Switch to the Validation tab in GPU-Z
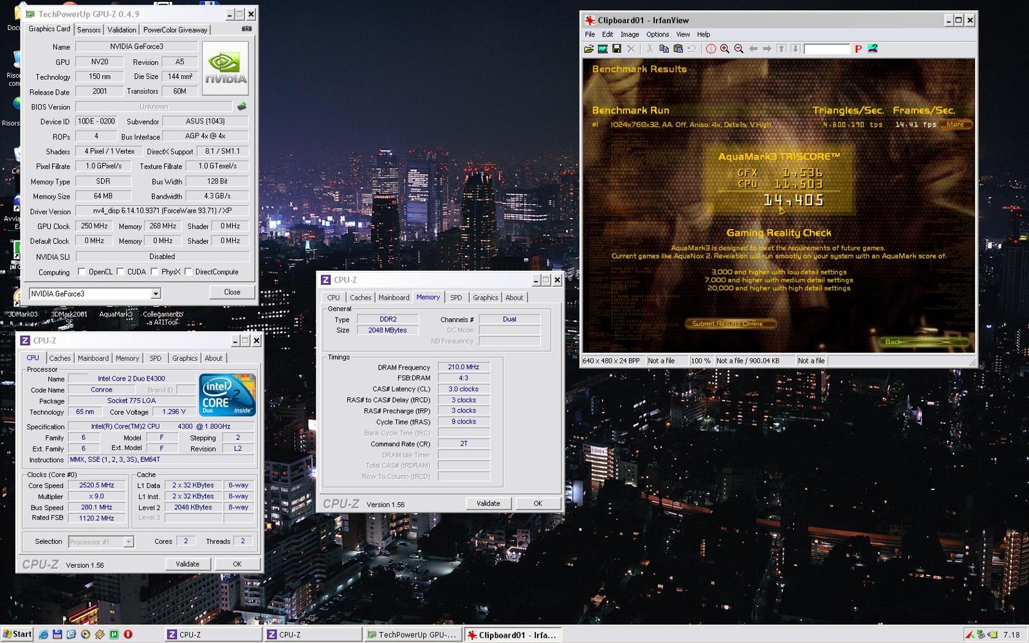Image resolution: width=1029 pixels, height=643 pixels. coord(122,30)
